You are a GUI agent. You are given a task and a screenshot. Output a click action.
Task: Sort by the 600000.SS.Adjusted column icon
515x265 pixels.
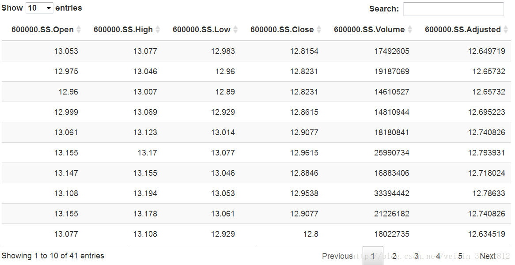506,30
